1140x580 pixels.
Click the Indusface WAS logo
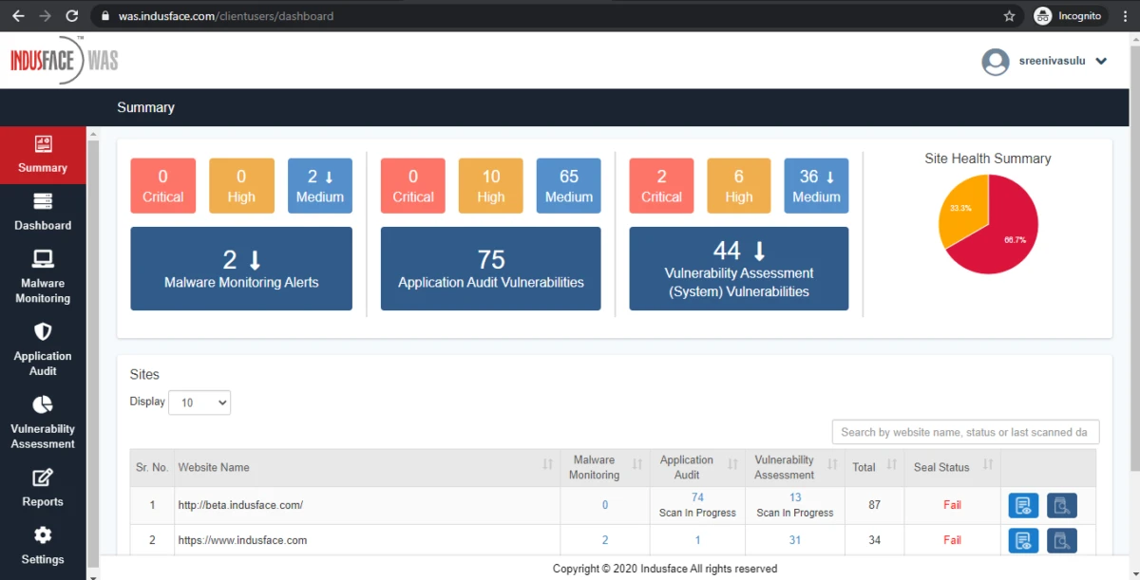[x=63, y=60]
